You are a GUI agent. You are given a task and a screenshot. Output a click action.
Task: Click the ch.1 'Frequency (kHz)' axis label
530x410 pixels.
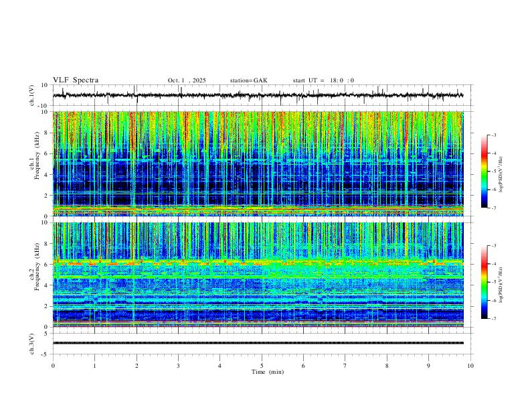point(37,155)
